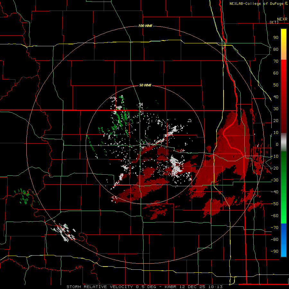Click the -90 value on the velocity scale
Image resolution: width=289 pixels, height=289 pixels.
[x=275, y=251]
